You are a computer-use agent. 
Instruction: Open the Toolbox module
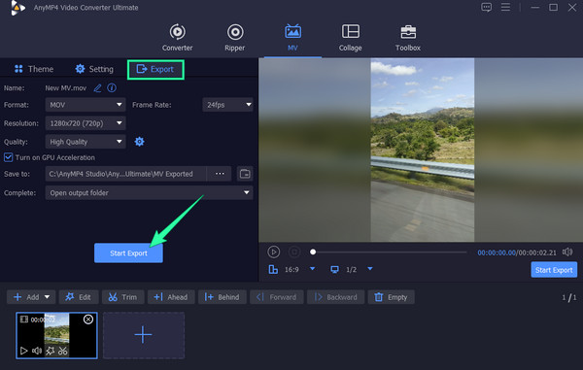click(408, 38)
